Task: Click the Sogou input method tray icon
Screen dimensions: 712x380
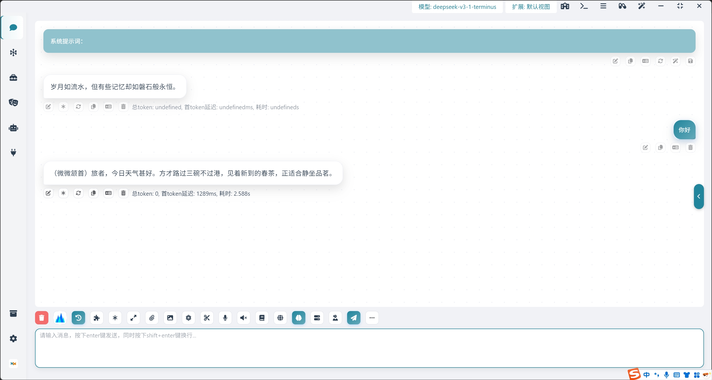Action: pyautogui.click(x=634, y=374)
